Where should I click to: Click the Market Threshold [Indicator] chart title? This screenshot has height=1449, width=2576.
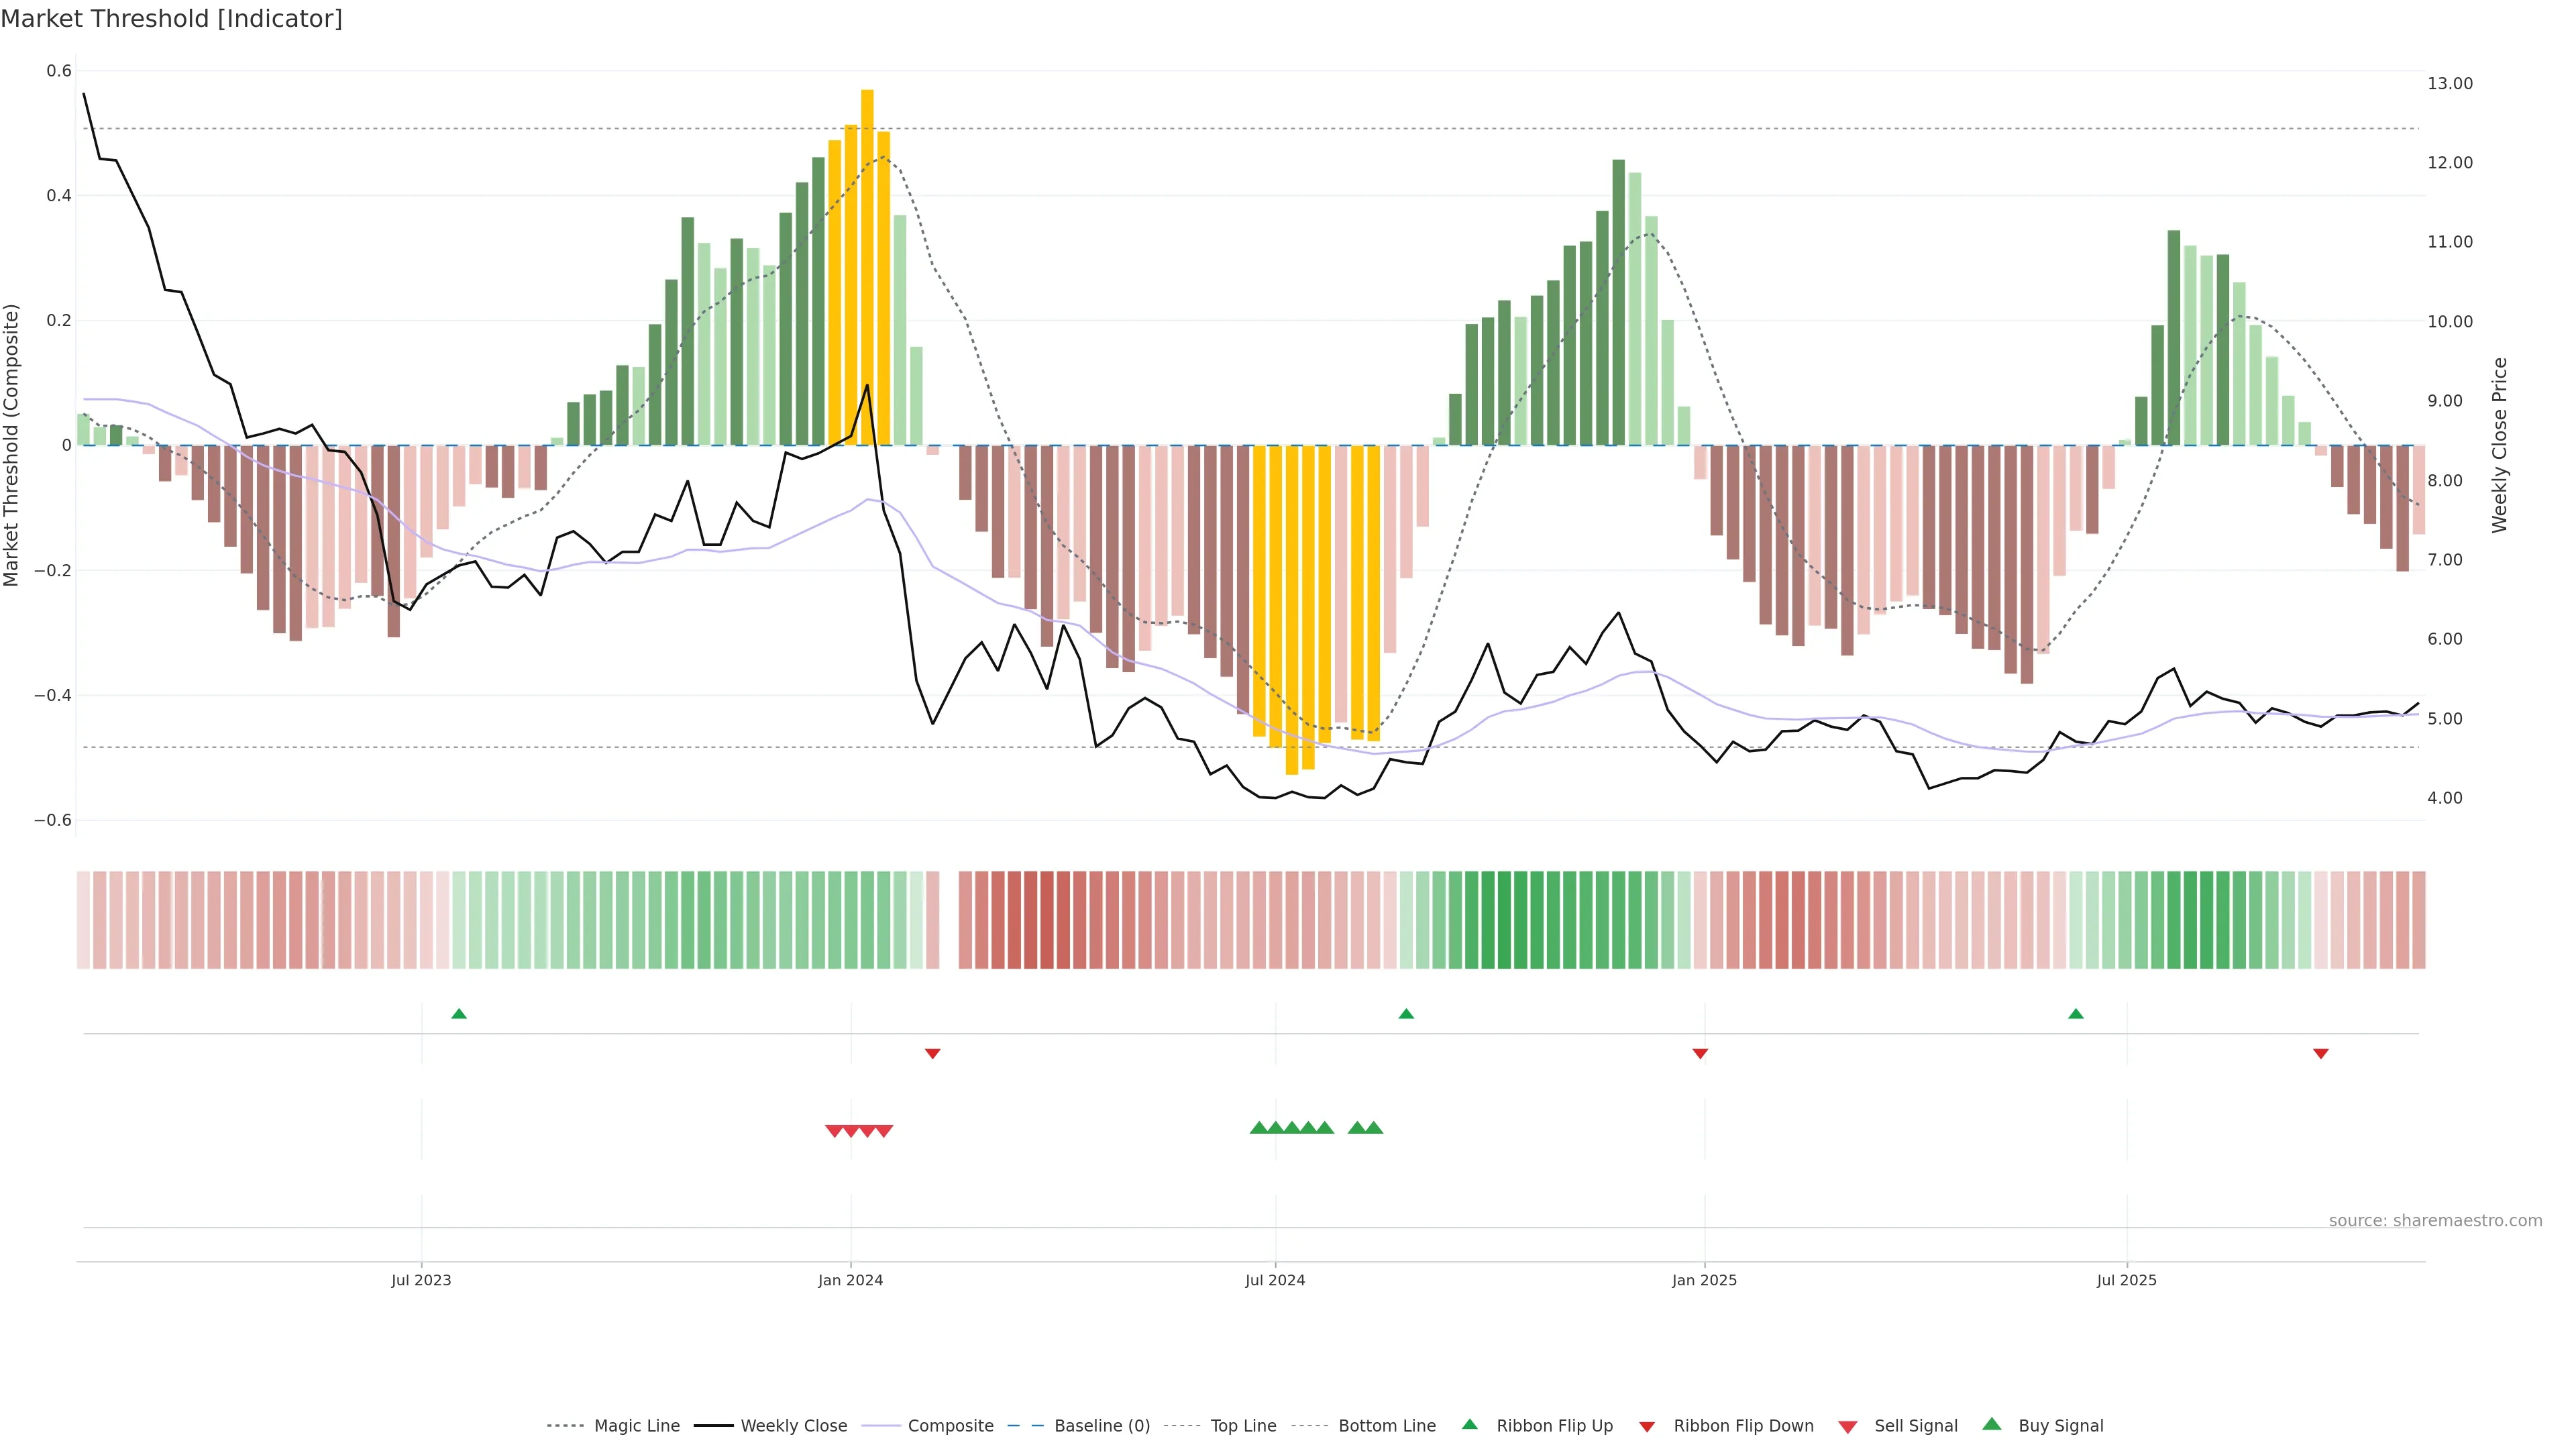[171, 19]
